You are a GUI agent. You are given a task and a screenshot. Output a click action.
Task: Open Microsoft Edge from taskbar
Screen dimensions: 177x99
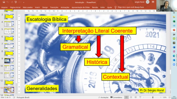174,56
